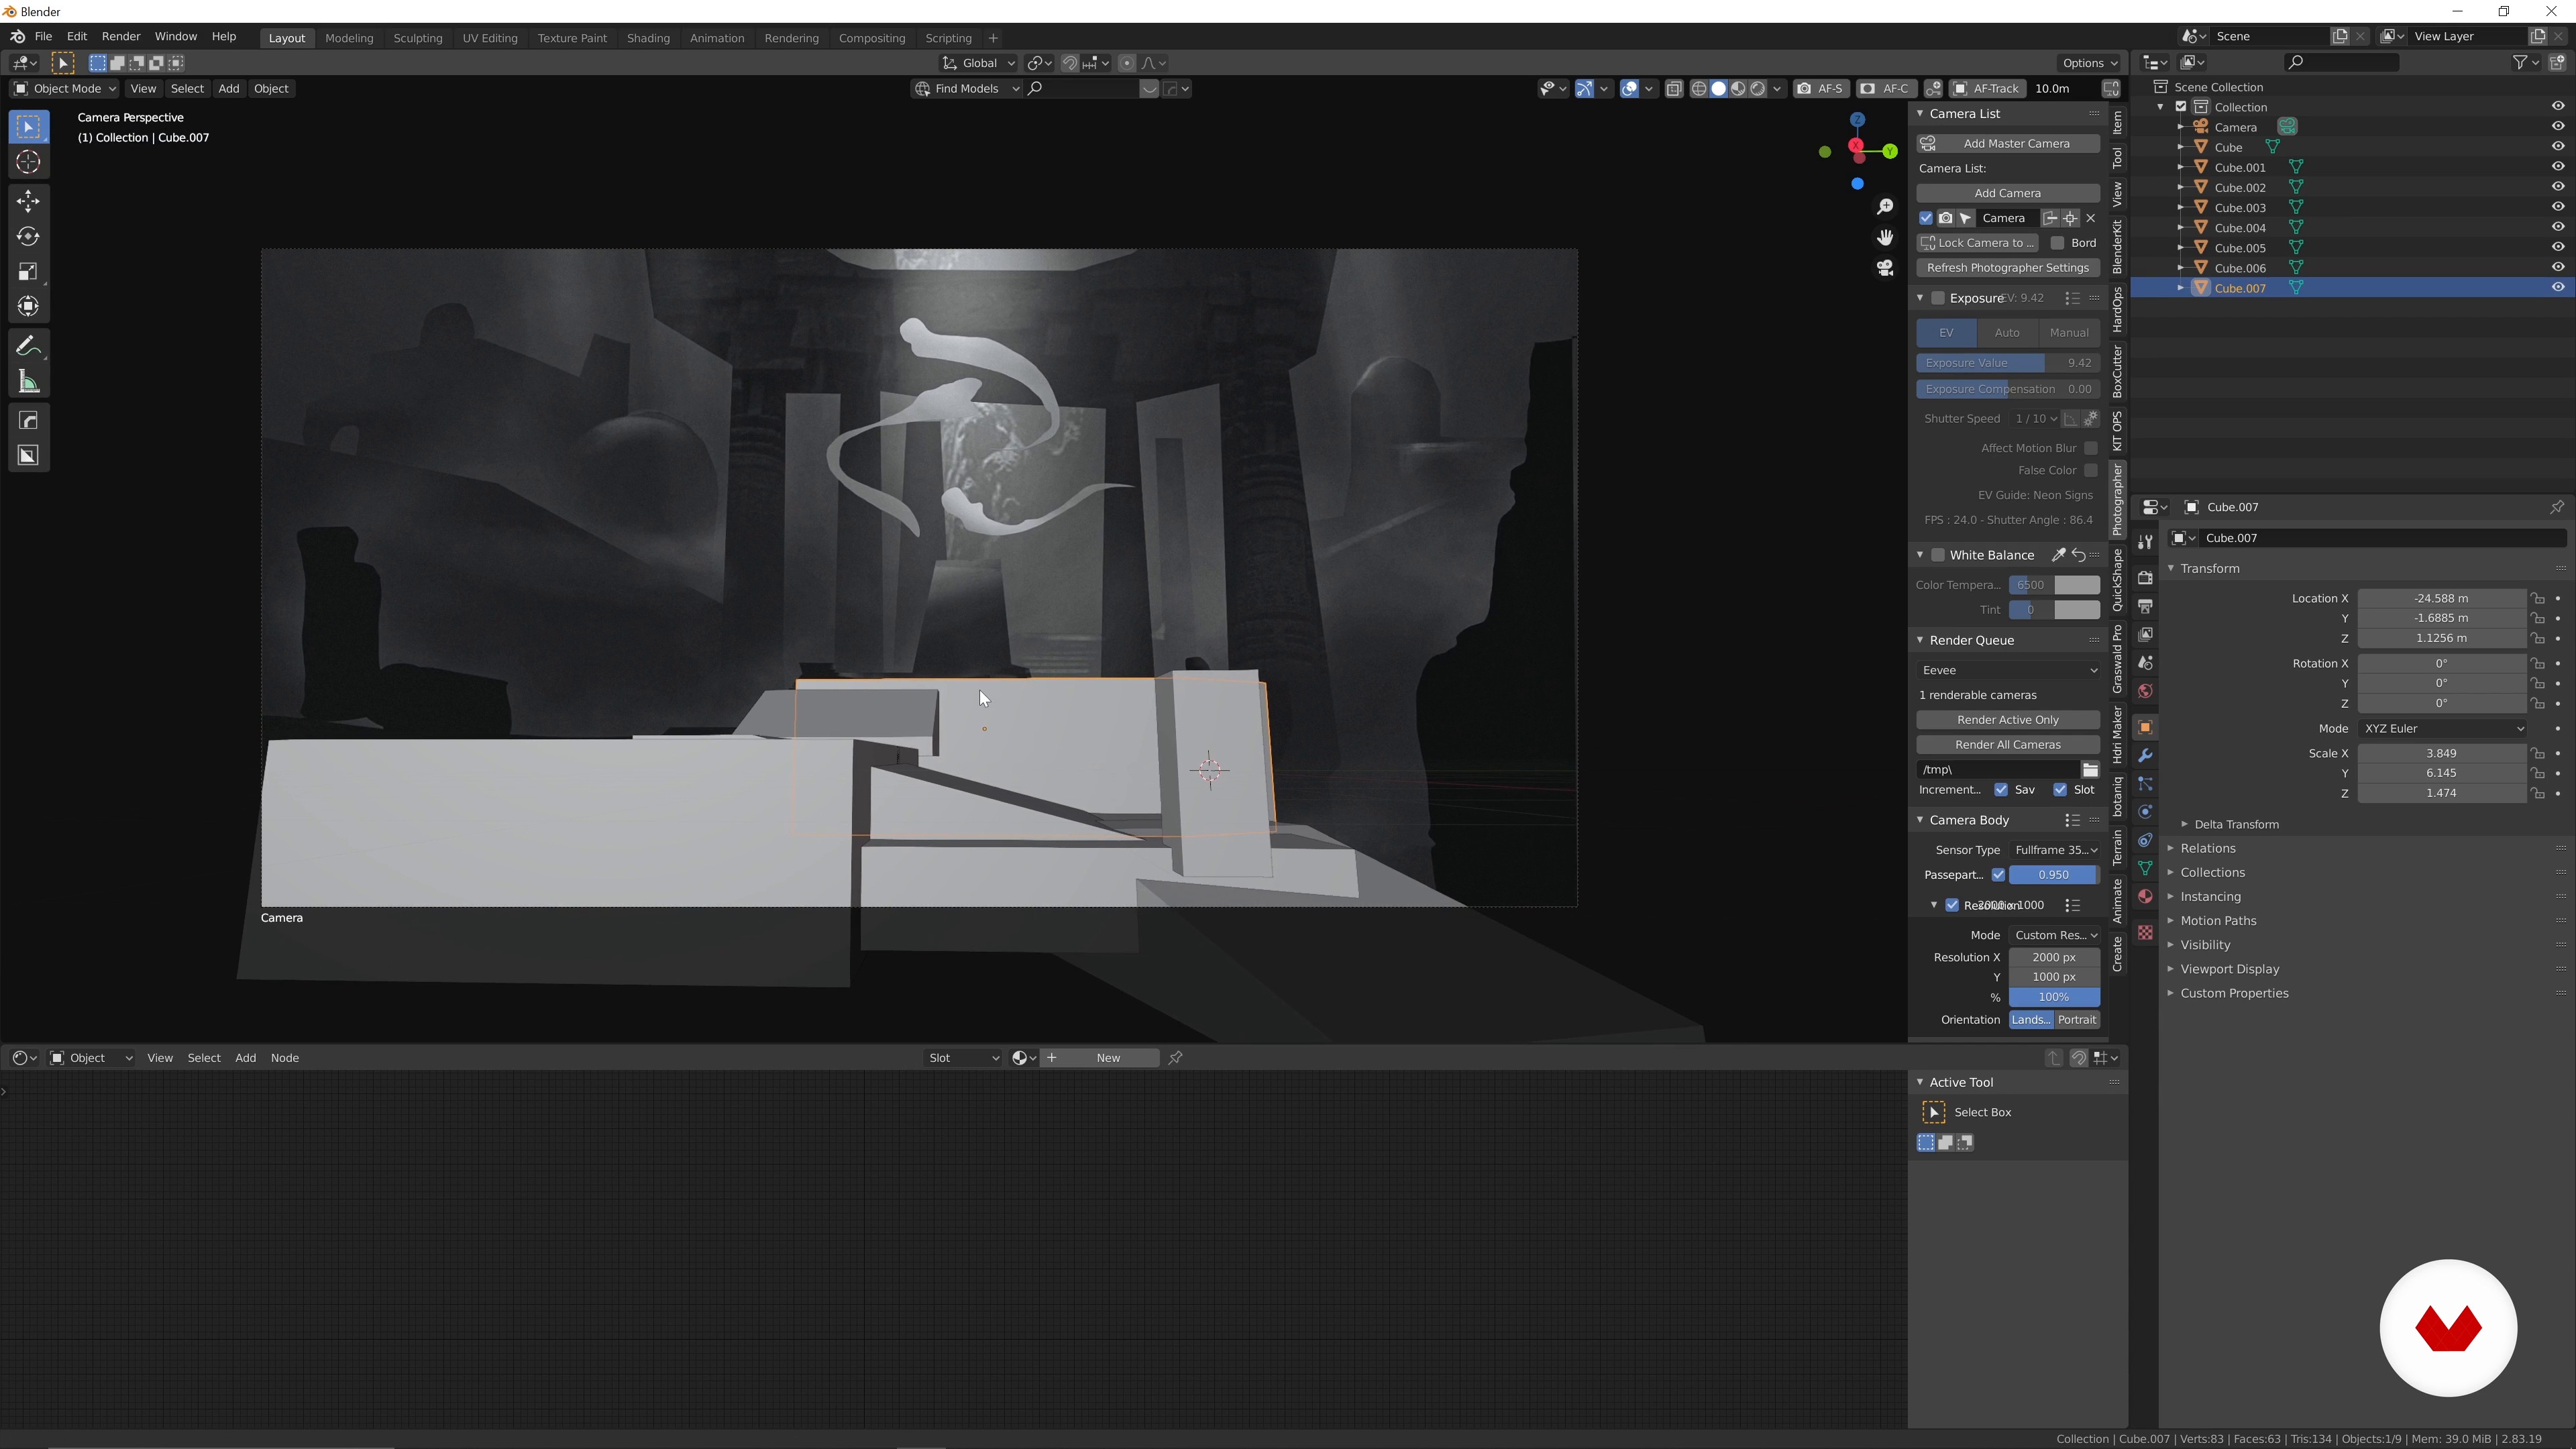The image size is (2576, 1449).
Task: Click Render All Cameras button
Action: [2008, 745]
